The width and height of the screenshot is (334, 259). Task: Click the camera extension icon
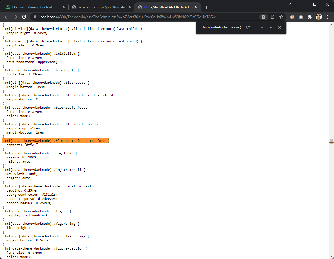click(301, 17)
